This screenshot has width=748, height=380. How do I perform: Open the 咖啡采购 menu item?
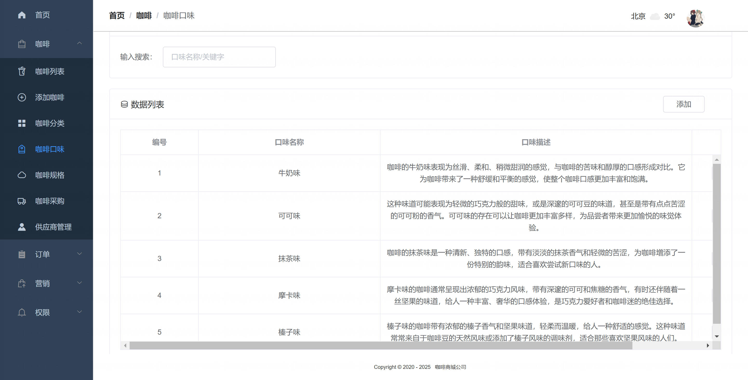click(x=46, y=201)
